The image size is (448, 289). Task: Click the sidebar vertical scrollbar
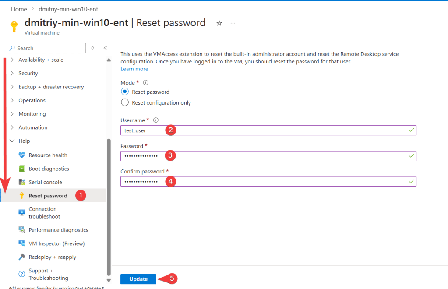pyautogui.click(x=109, y=206)
